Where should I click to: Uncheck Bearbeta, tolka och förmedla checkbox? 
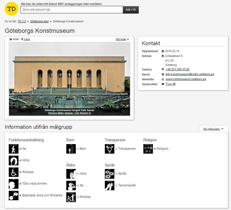tap(20, 195)
